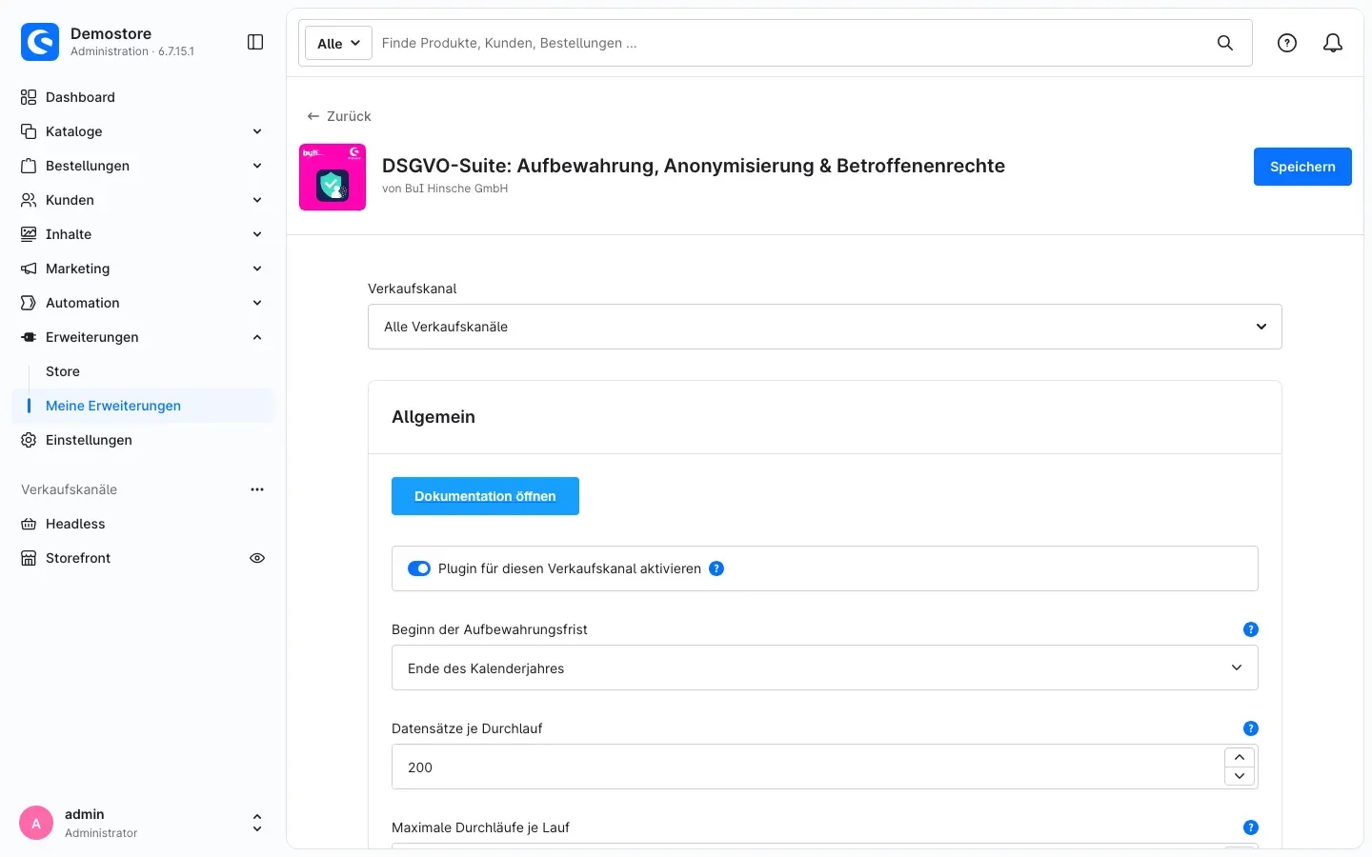The width and height of the screenshot is (1372, 857).
Task: Open help for Datensätze je Durchlauf
Action: click(1251, 728)
